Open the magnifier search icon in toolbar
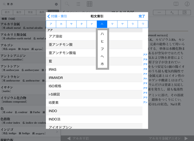Viewport: 194px width, 141px height. click(x=67, y=4)
